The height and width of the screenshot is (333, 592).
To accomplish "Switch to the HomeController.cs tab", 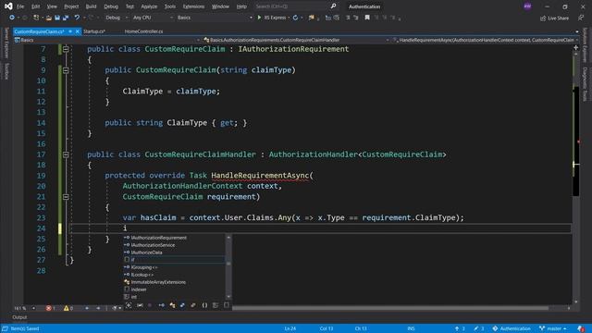I will (x=143, y=31).
